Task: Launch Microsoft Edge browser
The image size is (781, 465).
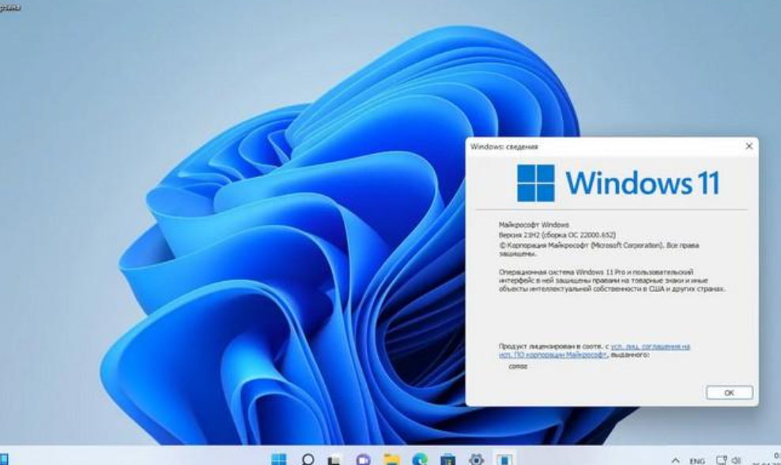Action: [x=420, y=460]
